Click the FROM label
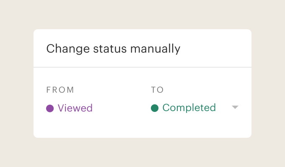Viewport: 285px width, 167px height. pos(60,90)
